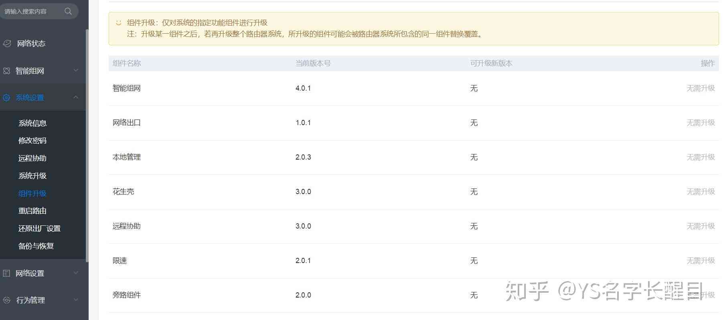Select 限速 component name
723x320 pixels.
coord(120,261)
